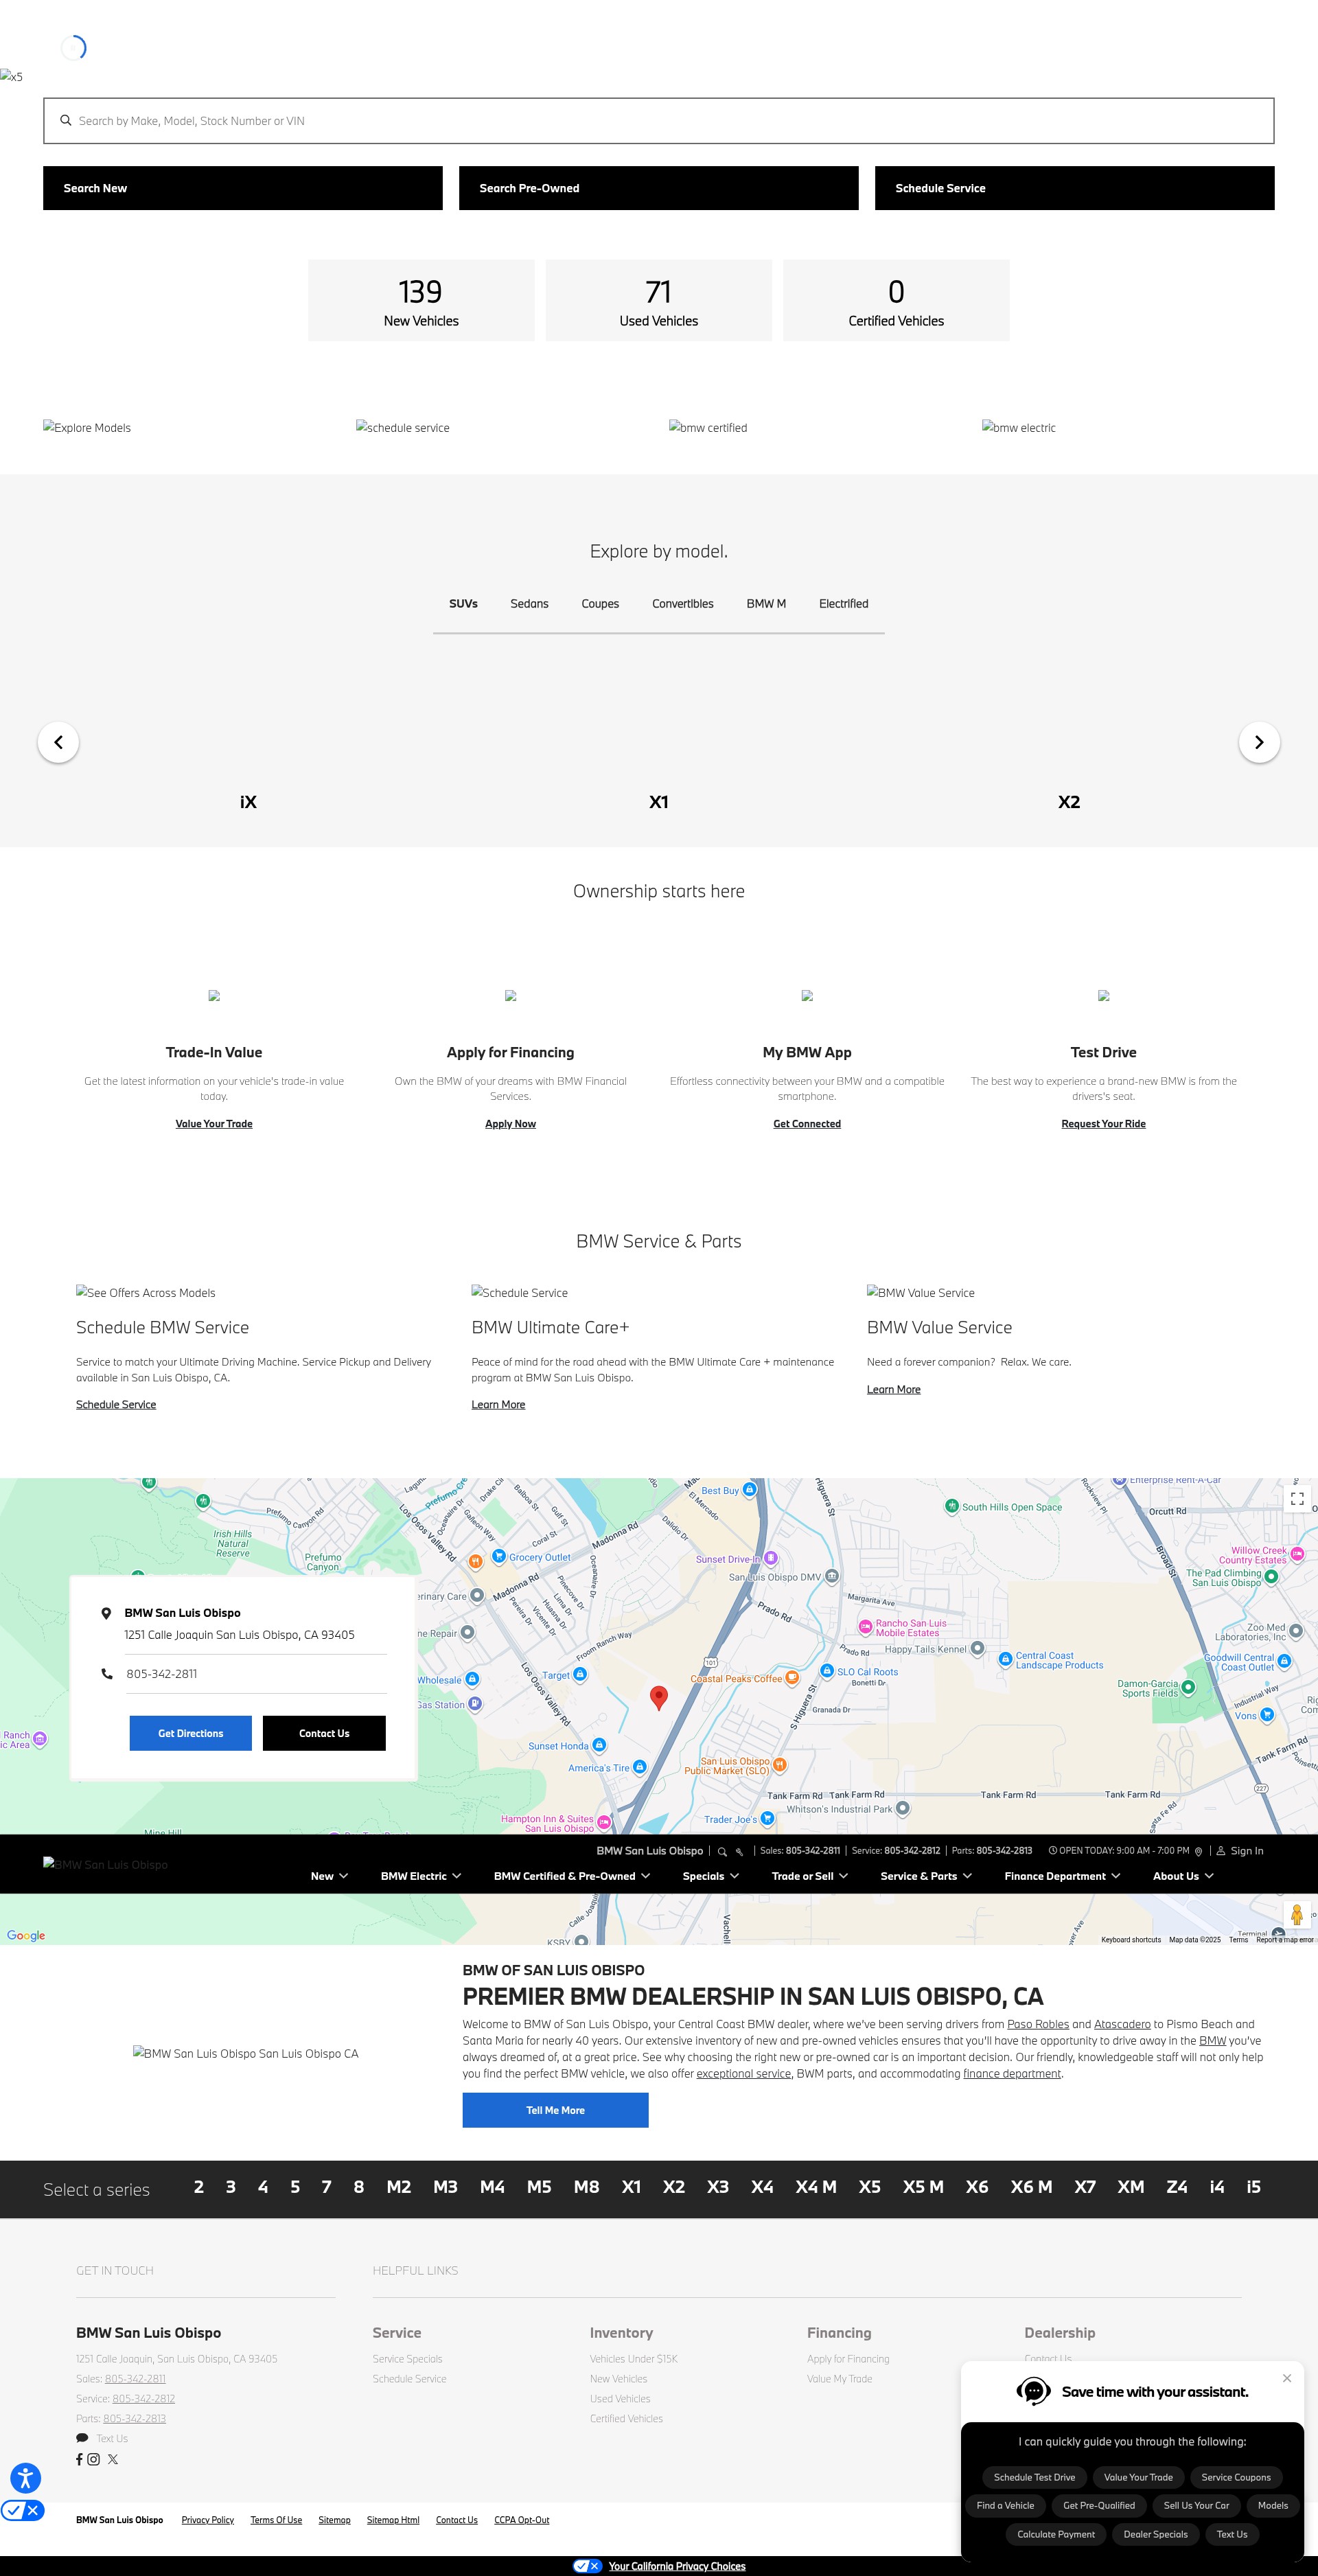1318x2576 pixels.
Task: Click the 71 Used Vehicles card
Action: tap(659, 300)
